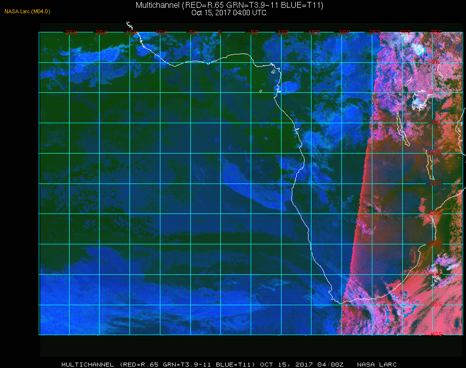Click the footer 'MULTICHANNEL ... NASA LARC' caption

click(229, 365)
